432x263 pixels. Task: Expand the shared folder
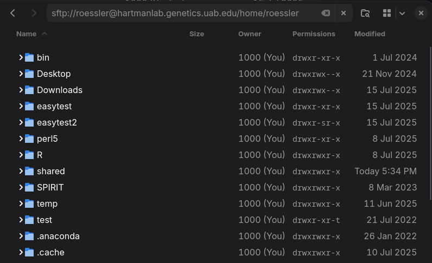click(x=21, y=171)
